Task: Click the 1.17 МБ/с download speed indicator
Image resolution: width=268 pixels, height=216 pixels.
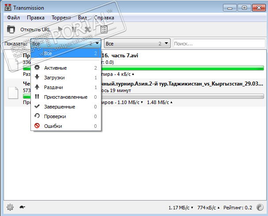Action: [x=181, y=208]
